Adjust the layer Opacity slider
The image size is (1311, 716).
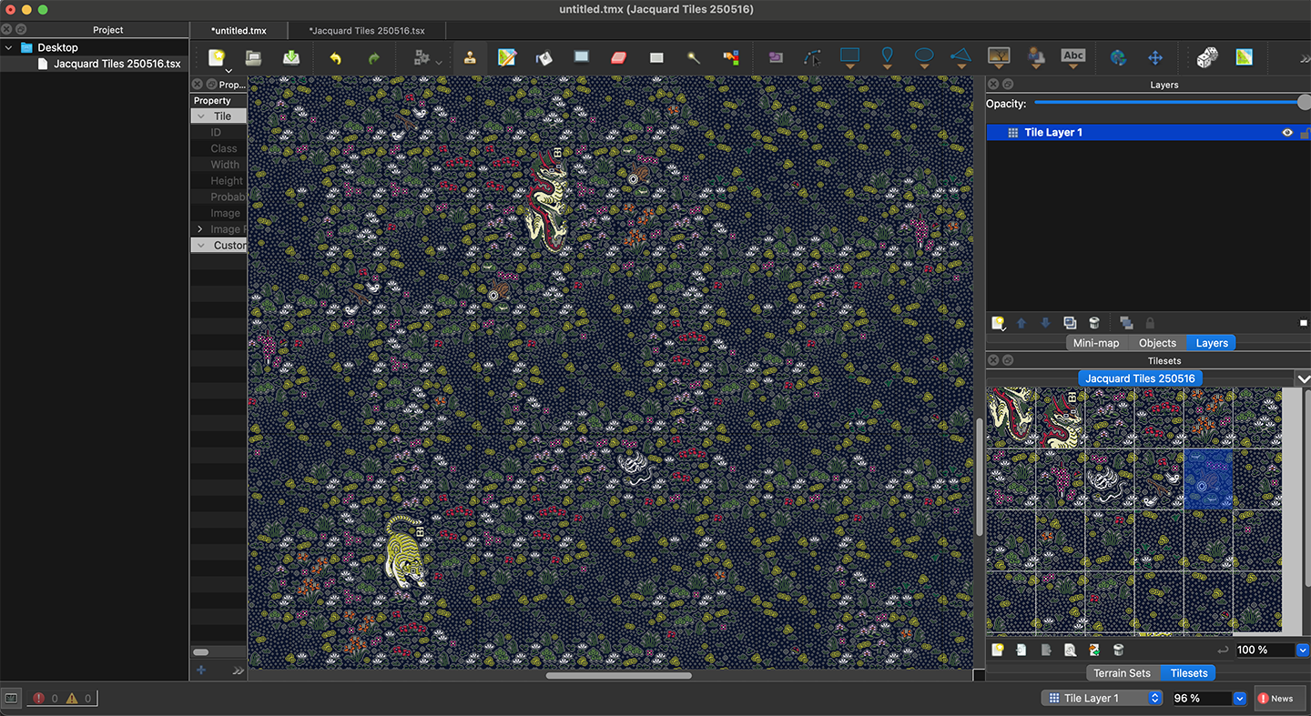1171,104
